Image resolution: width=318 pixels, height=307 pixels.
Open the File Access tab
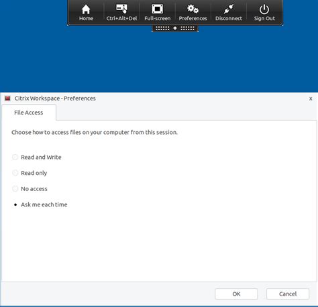tap(29, 113)
